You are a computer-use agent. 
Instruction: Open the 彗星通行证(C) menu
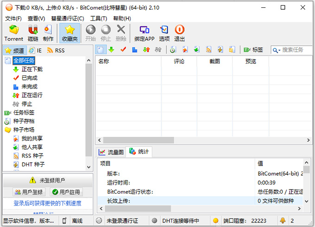[x=68, y=18]
